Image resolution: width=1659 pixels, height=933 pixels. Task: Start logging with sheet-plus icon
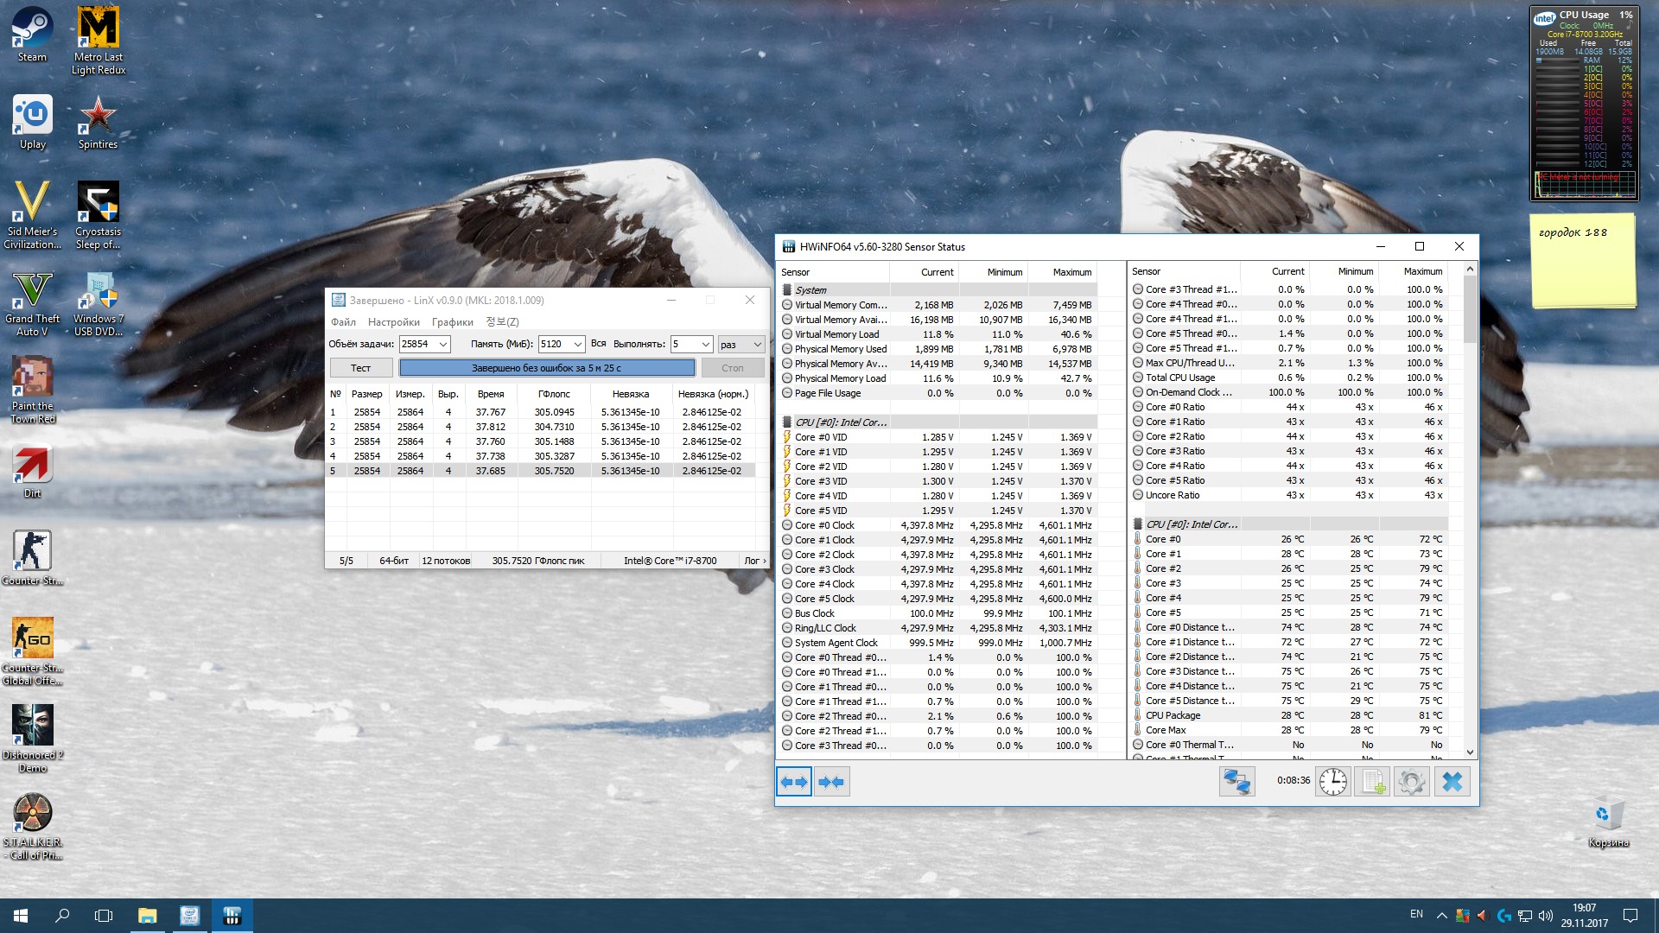point(1372,782)
